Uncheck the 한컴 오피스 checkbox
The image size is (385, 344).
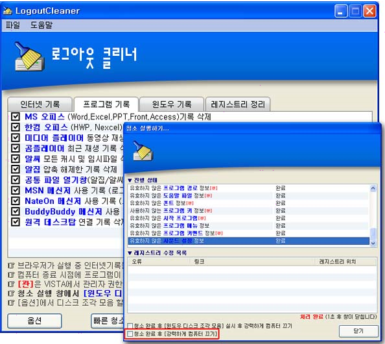16,127
